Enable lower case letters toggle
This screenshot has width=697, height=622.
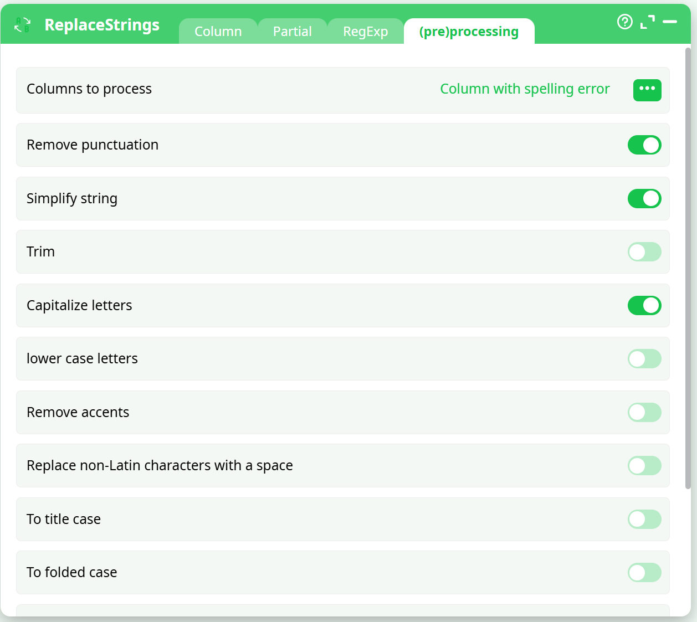644,359
